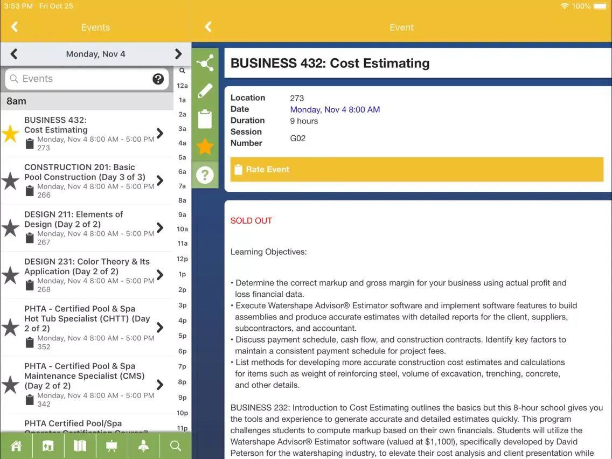The width and height of the screenshot is (612, 459).
Task: Focus the Events search field
Action: click(x=87, y=79)
